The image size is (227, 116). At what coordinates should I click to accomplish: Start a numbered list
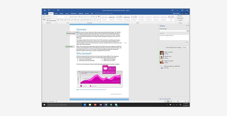85,17
